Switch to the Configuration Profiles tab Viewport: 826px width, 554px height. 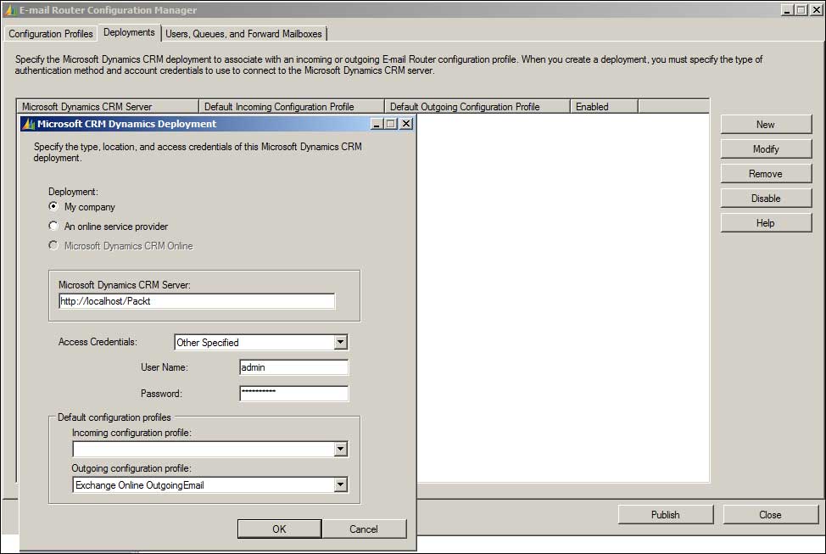pyautogui.click(x=51, y=34)
